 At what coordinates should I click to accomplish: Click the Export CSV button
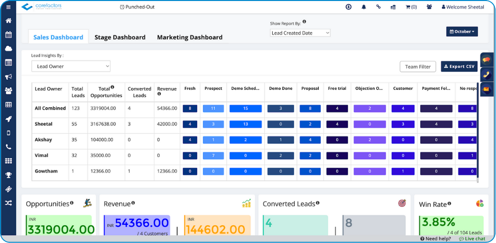coord(459,67)
